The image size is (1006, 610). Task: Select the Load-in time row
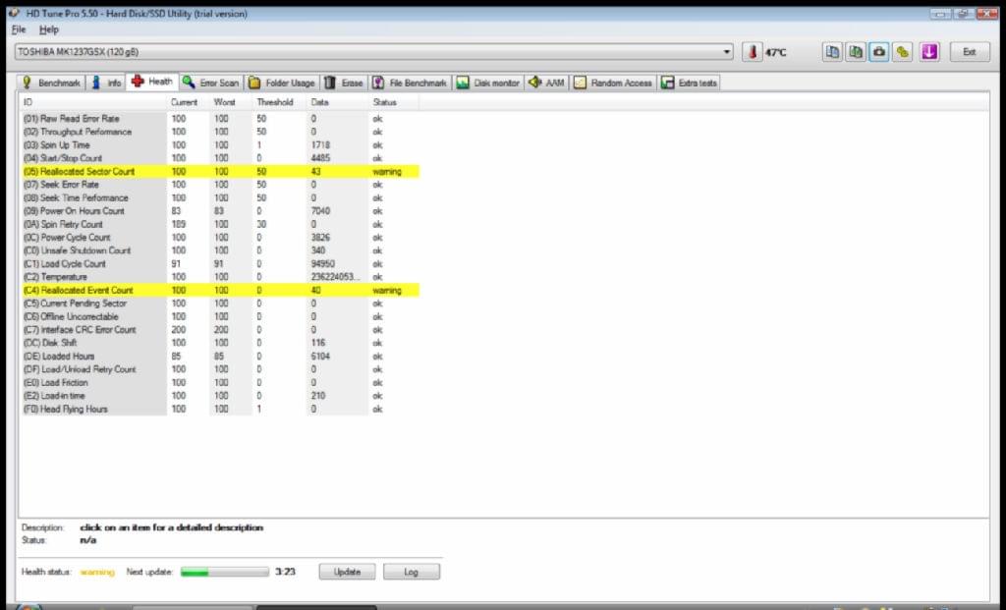220,396
